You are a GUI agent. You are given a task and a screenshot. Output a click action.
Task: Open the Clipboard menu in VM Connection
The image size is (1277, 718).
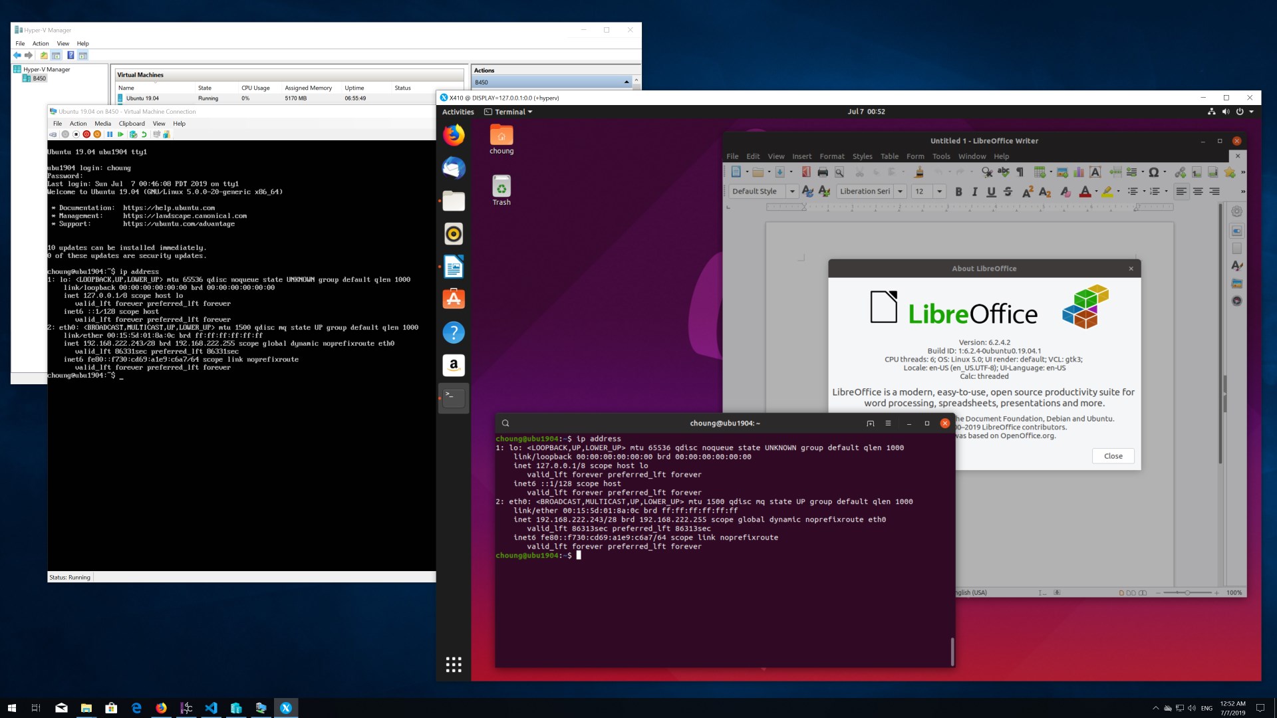(132, 124)
